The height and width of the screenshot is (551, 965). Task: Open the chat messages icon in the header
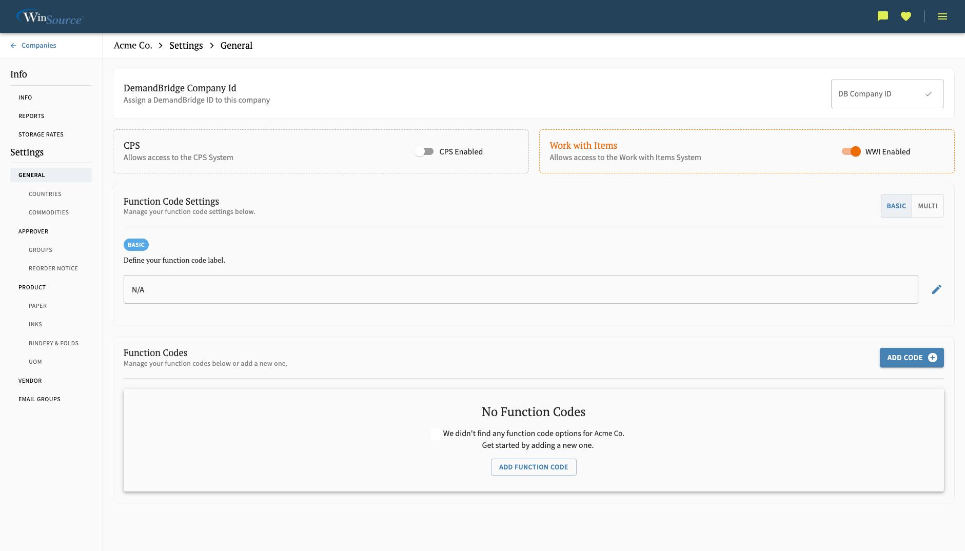882,16
